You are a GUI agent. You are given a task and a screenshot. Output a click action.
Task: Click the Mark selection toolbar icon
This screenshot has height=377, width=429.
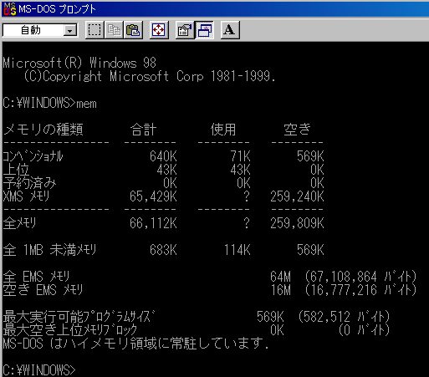point(94,30)
